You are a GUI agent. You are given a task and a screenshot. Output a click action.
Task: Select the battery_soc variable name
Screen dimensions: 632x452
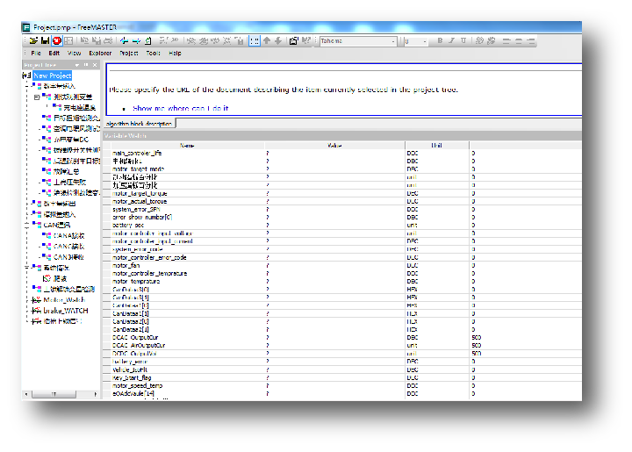coord(128,226)
